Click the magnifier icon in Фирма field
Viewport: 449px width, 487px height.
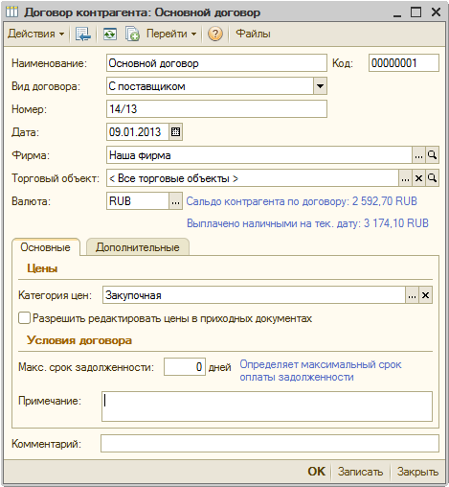(432, 155)
